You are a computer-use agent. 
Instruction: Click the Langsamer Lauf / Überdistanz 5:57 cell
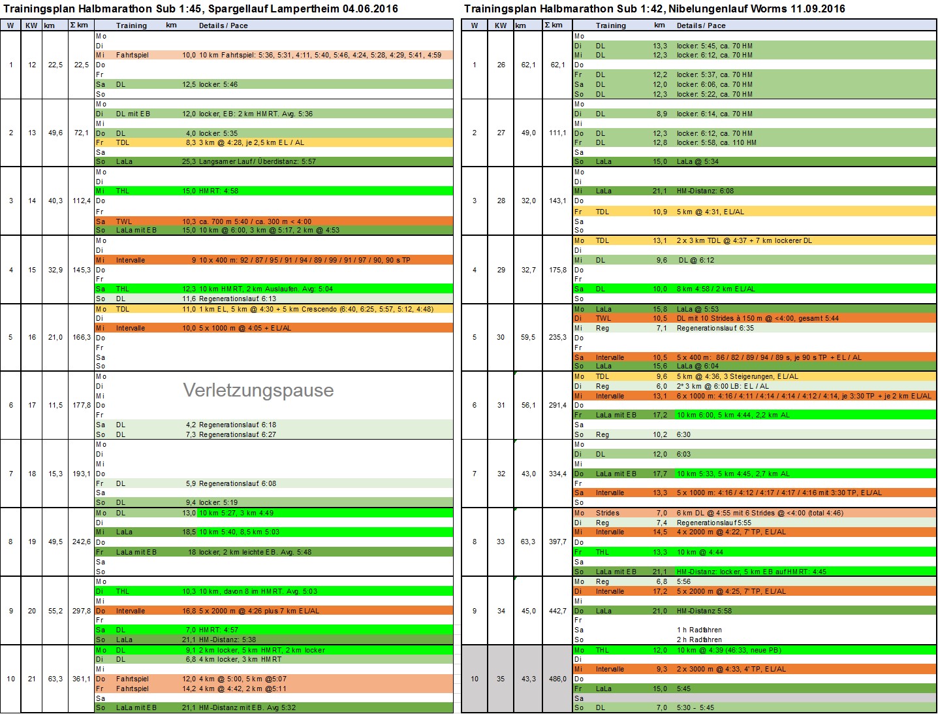257,161
